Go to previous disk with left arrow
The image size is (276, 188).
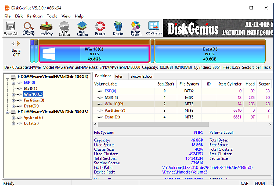[13, 44]
